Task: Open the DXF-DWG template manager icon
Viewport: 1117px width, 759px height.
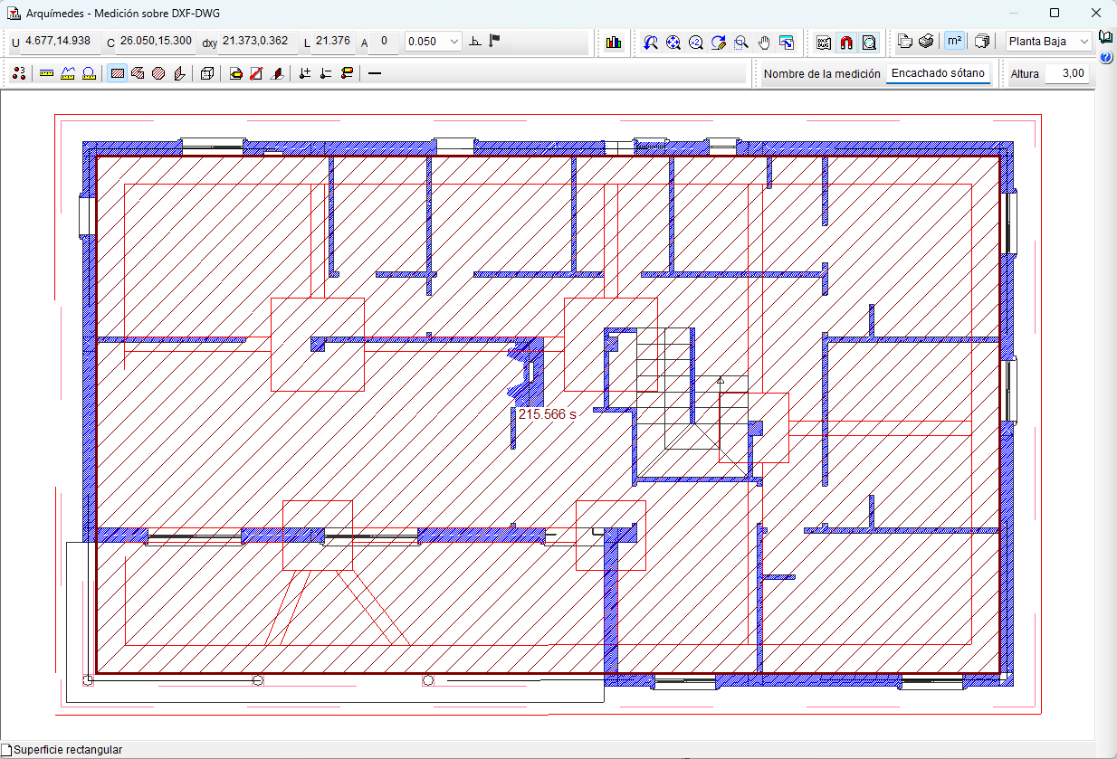Action: pyautogui.click(x=824, y=42)
